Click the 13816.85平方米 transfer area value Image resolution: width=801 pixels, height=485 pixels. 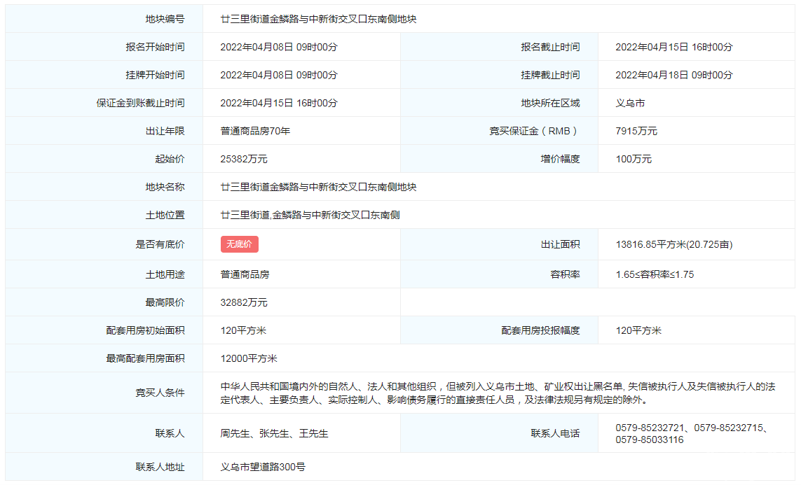pos(673,244)
